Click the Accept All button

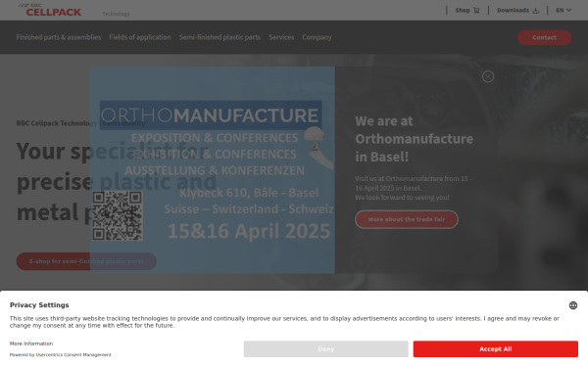pyautogui.click(x=495, y=349)
